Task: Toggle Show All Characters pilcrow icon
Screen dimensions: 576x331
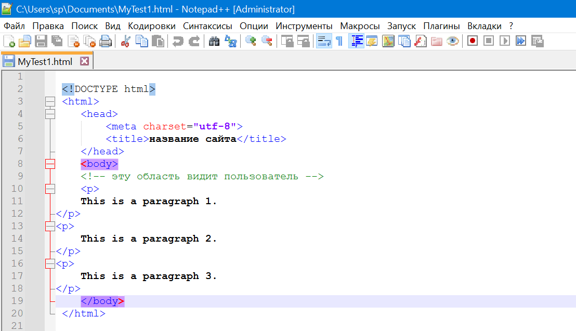Action: coord(339,41)
